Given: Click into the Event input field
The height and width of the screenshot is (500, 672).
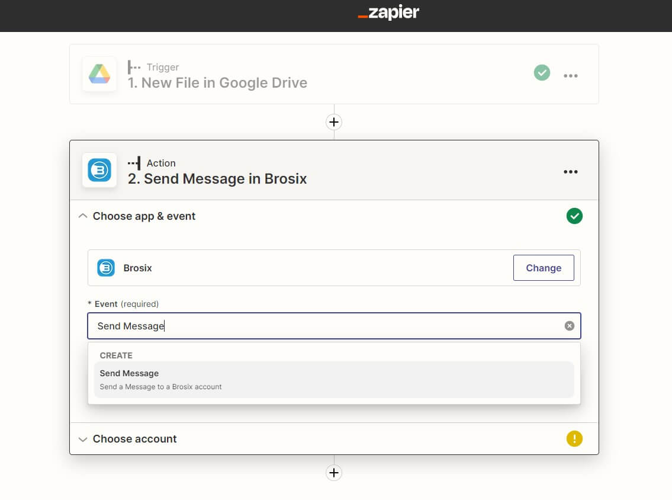Looking at the screenshot, I should pos(334,326).
